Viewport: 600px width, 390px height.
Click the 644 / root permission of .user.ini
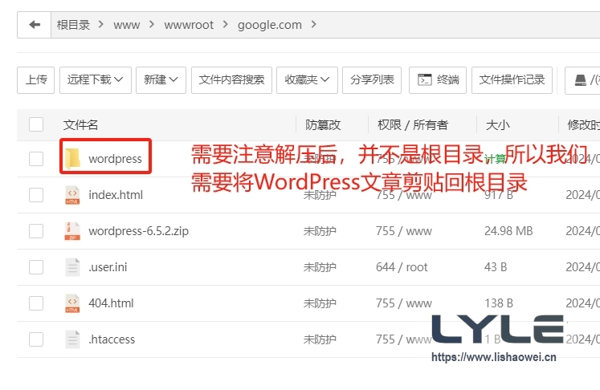pos(402,267)
